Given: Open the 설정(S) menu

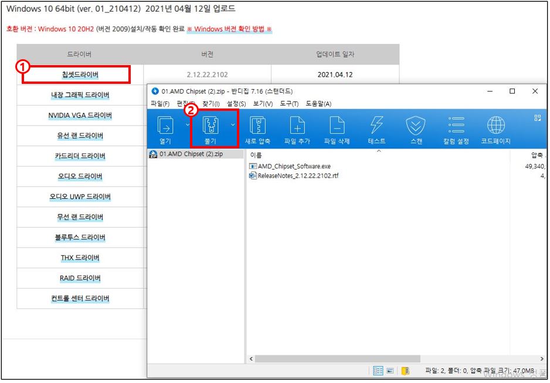Looking at the screenshot, I should [236, 104].
